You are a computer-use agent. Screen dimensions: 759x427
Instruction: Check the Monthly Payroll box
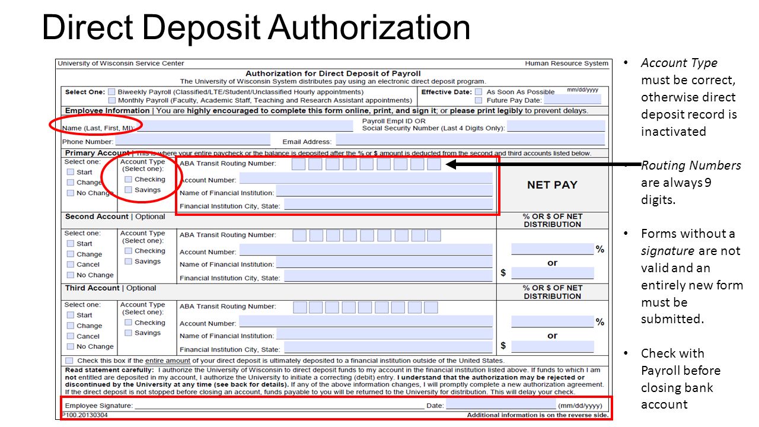click(111, 100)
